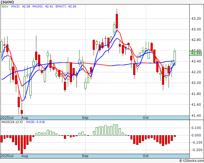Click the MA(3) value 42.38
The height and width of the screenshot is (163, 204).
click(x=26, y=7)
